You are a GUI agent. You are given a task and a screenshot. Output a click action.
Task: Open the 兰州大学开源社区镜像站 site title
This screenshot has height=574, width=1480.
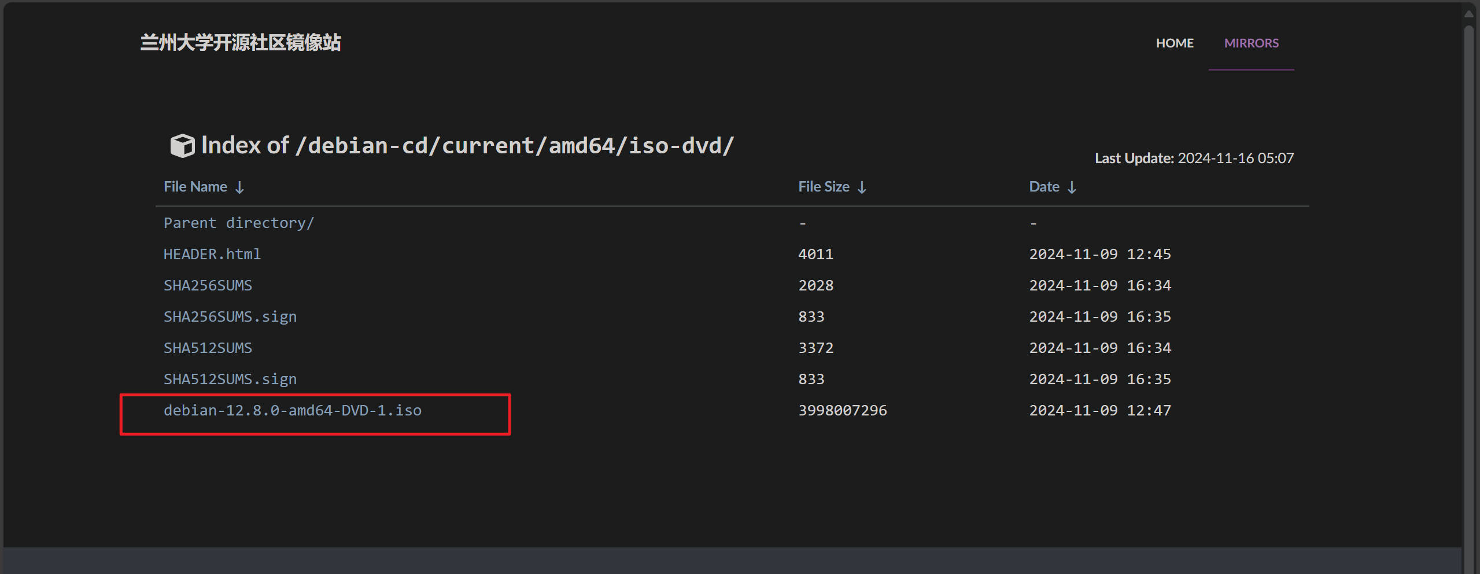241,42
